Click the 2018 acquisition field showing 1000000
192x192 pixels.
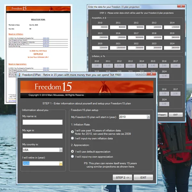pyautogui.click(x=154, y=37)
